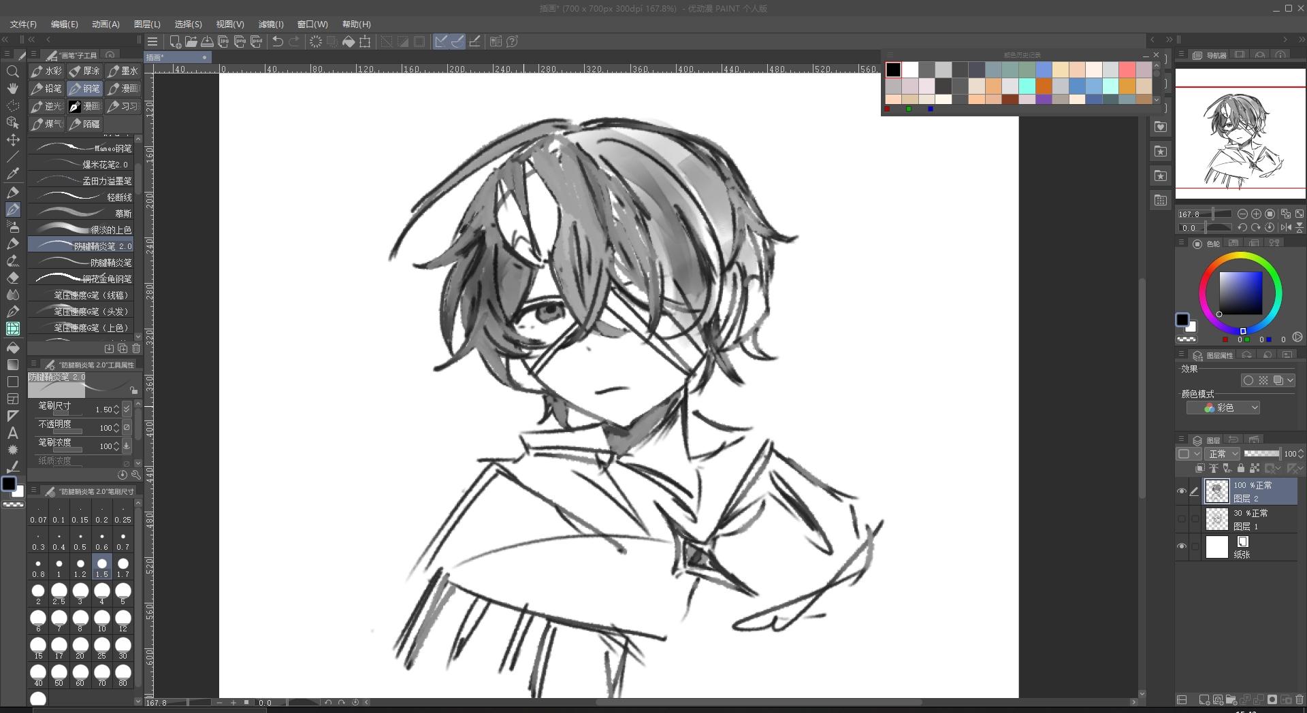Pick the black swatch in color history
This screenshot has height=713, width=1307.
click(893, 69)
